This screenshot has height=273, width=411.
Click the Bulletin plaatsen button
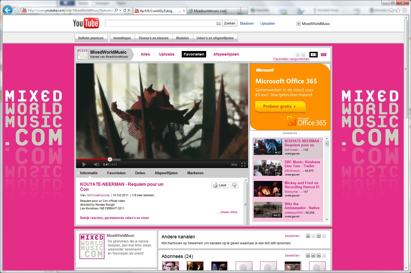click(91, 38)
